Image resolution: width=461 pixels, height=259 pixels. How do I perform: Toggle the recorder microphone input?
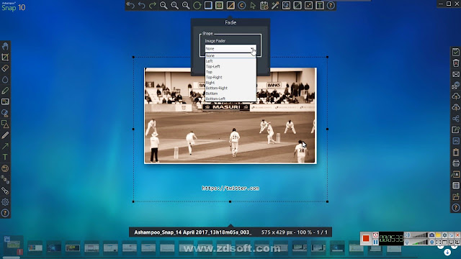[407, 242]
